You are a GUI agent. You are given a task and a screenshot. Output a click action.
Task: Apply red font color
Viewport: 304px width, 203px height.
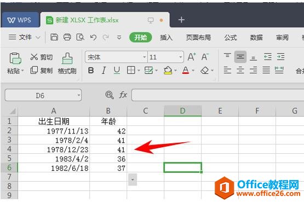pyautogui.click(x=186, y=71)
